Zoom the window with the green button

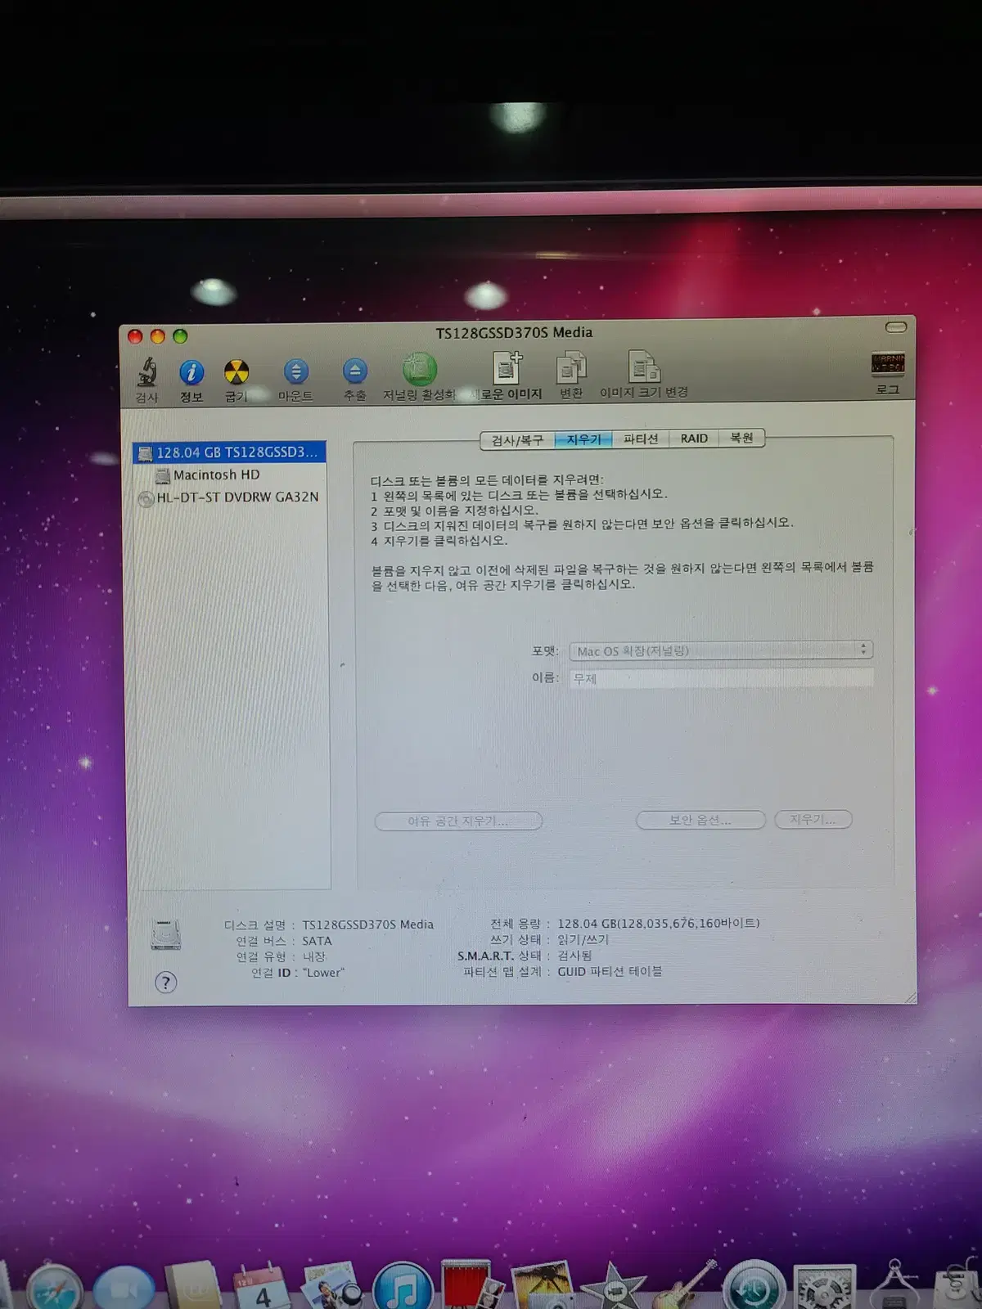pos(180,335)
